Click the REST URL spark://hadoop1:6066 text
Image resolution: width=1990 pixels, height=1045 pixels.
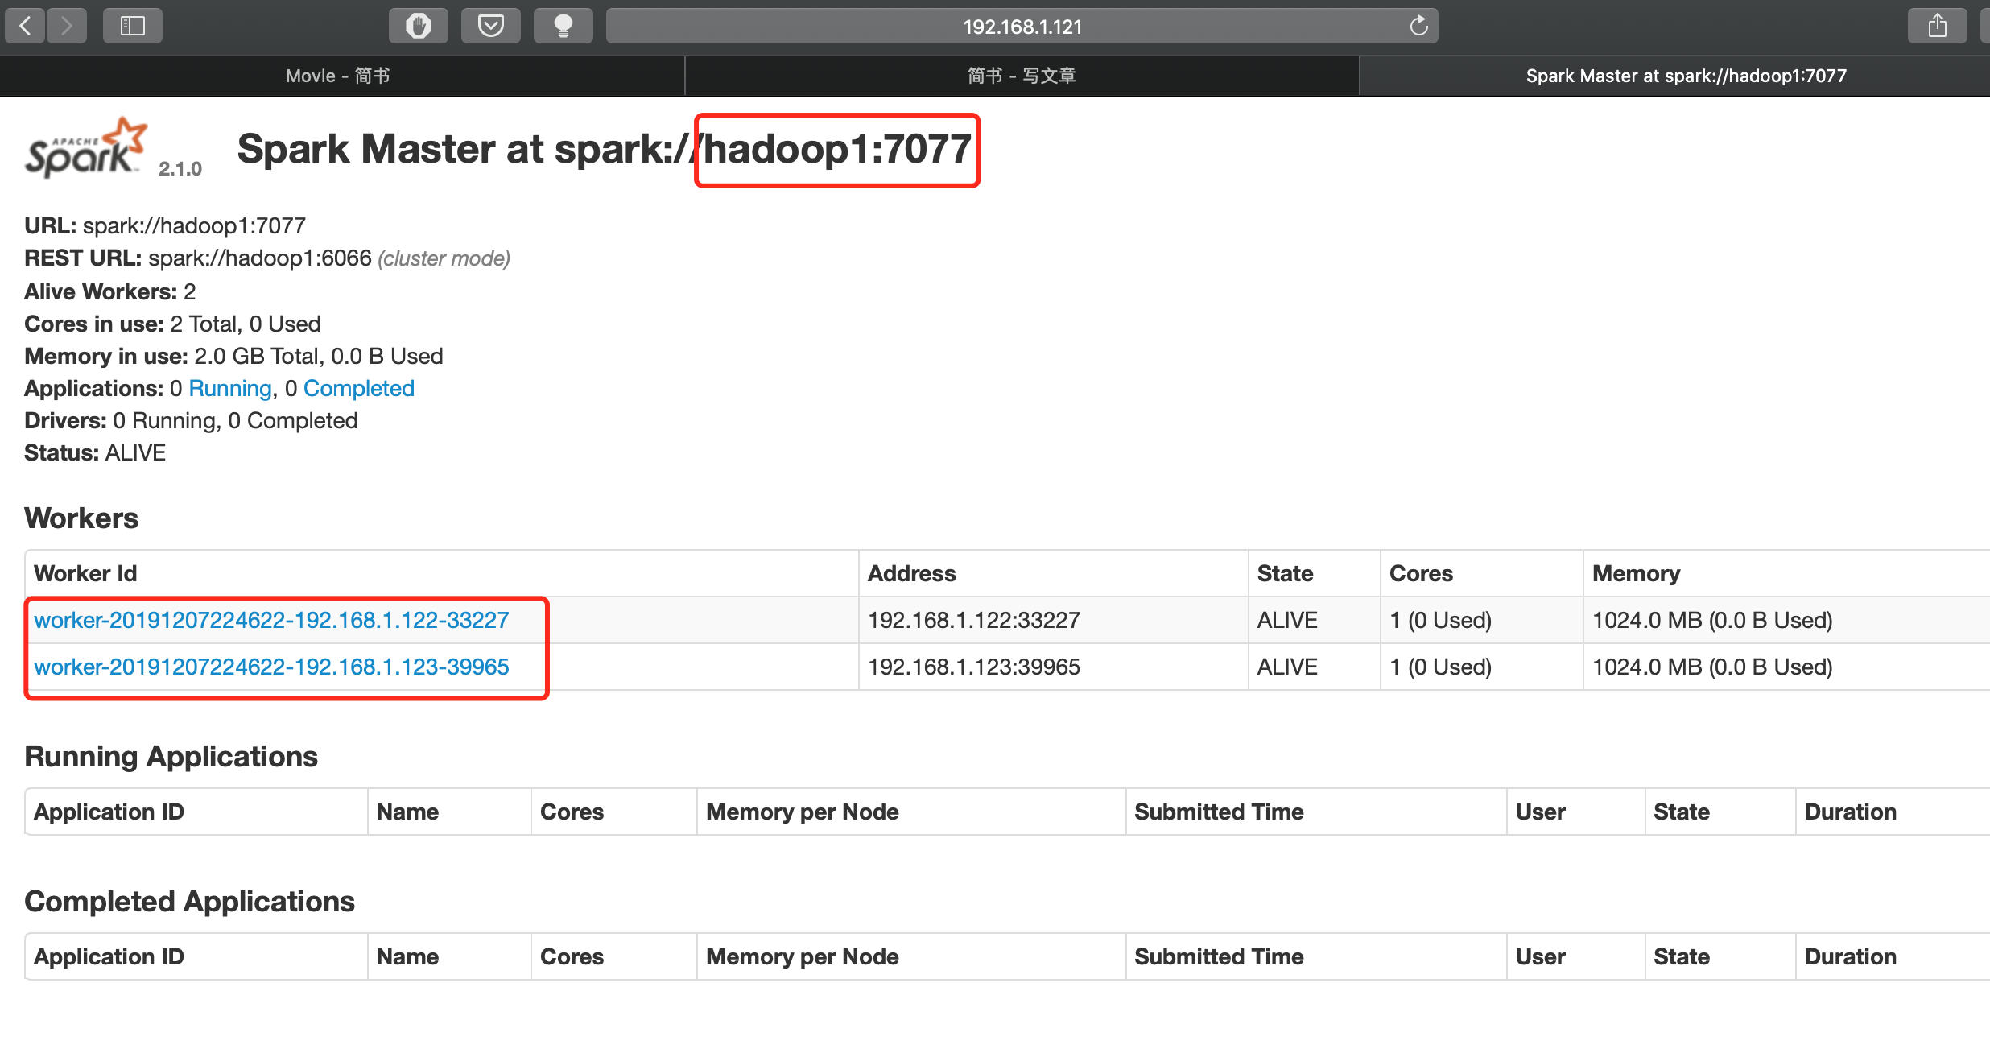tap(260, 258)
